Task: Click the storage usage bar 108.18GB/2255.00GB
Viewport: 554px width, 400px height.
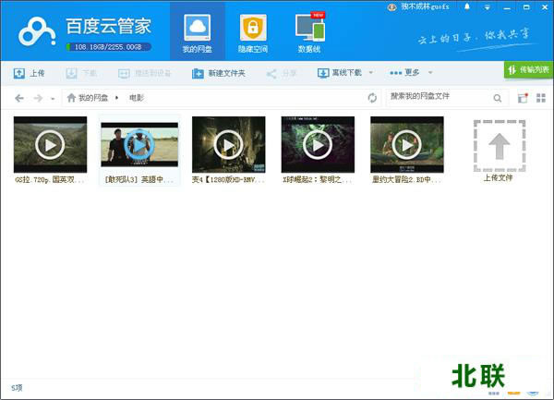Action: (x=109, y=47)
